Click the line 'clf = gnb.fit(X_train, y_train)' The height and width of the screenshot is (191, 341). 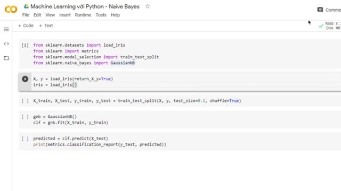coord(71,123)
